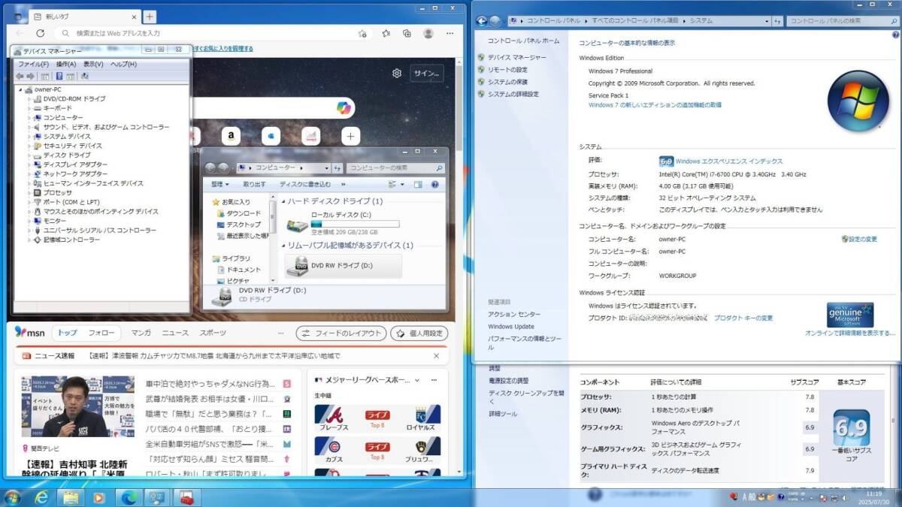Switch to the フォロー tab on msn
The width and height of the screenshot is (902, 507).
(102, 333)
